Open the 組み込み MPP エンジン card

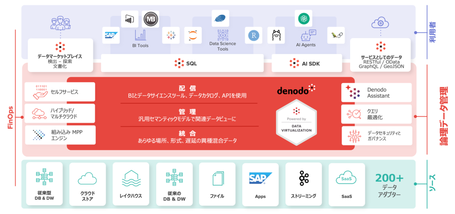pyautogui.click(x=60, y=135)
